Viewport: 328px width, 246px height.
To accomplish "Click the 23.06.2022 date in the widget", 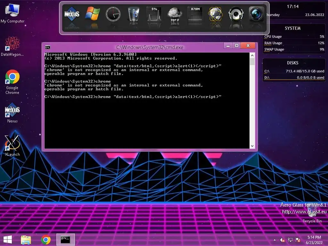I will click(315, 15).
